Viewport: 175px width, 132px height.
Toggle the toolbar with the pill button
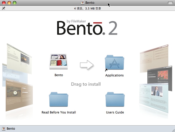click(170, 3)
